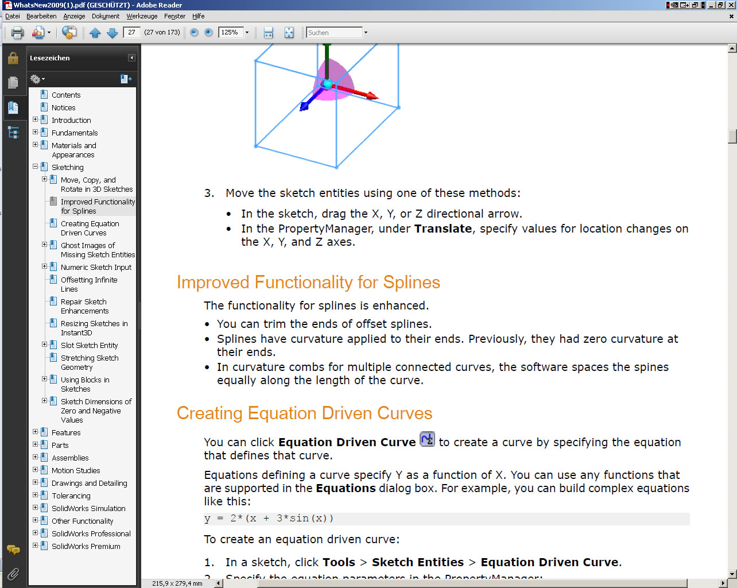Screen dimensions: 737x588
Task: Click the vertical scrollbar thumb of the document
Action: (732, 136)
